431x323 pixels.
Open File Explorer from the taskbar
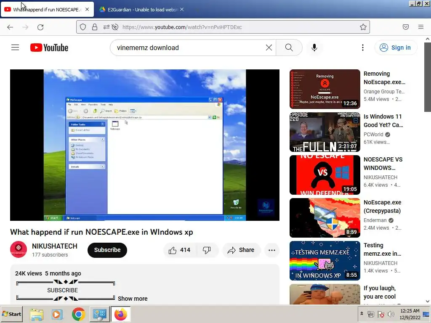point(37,314)
